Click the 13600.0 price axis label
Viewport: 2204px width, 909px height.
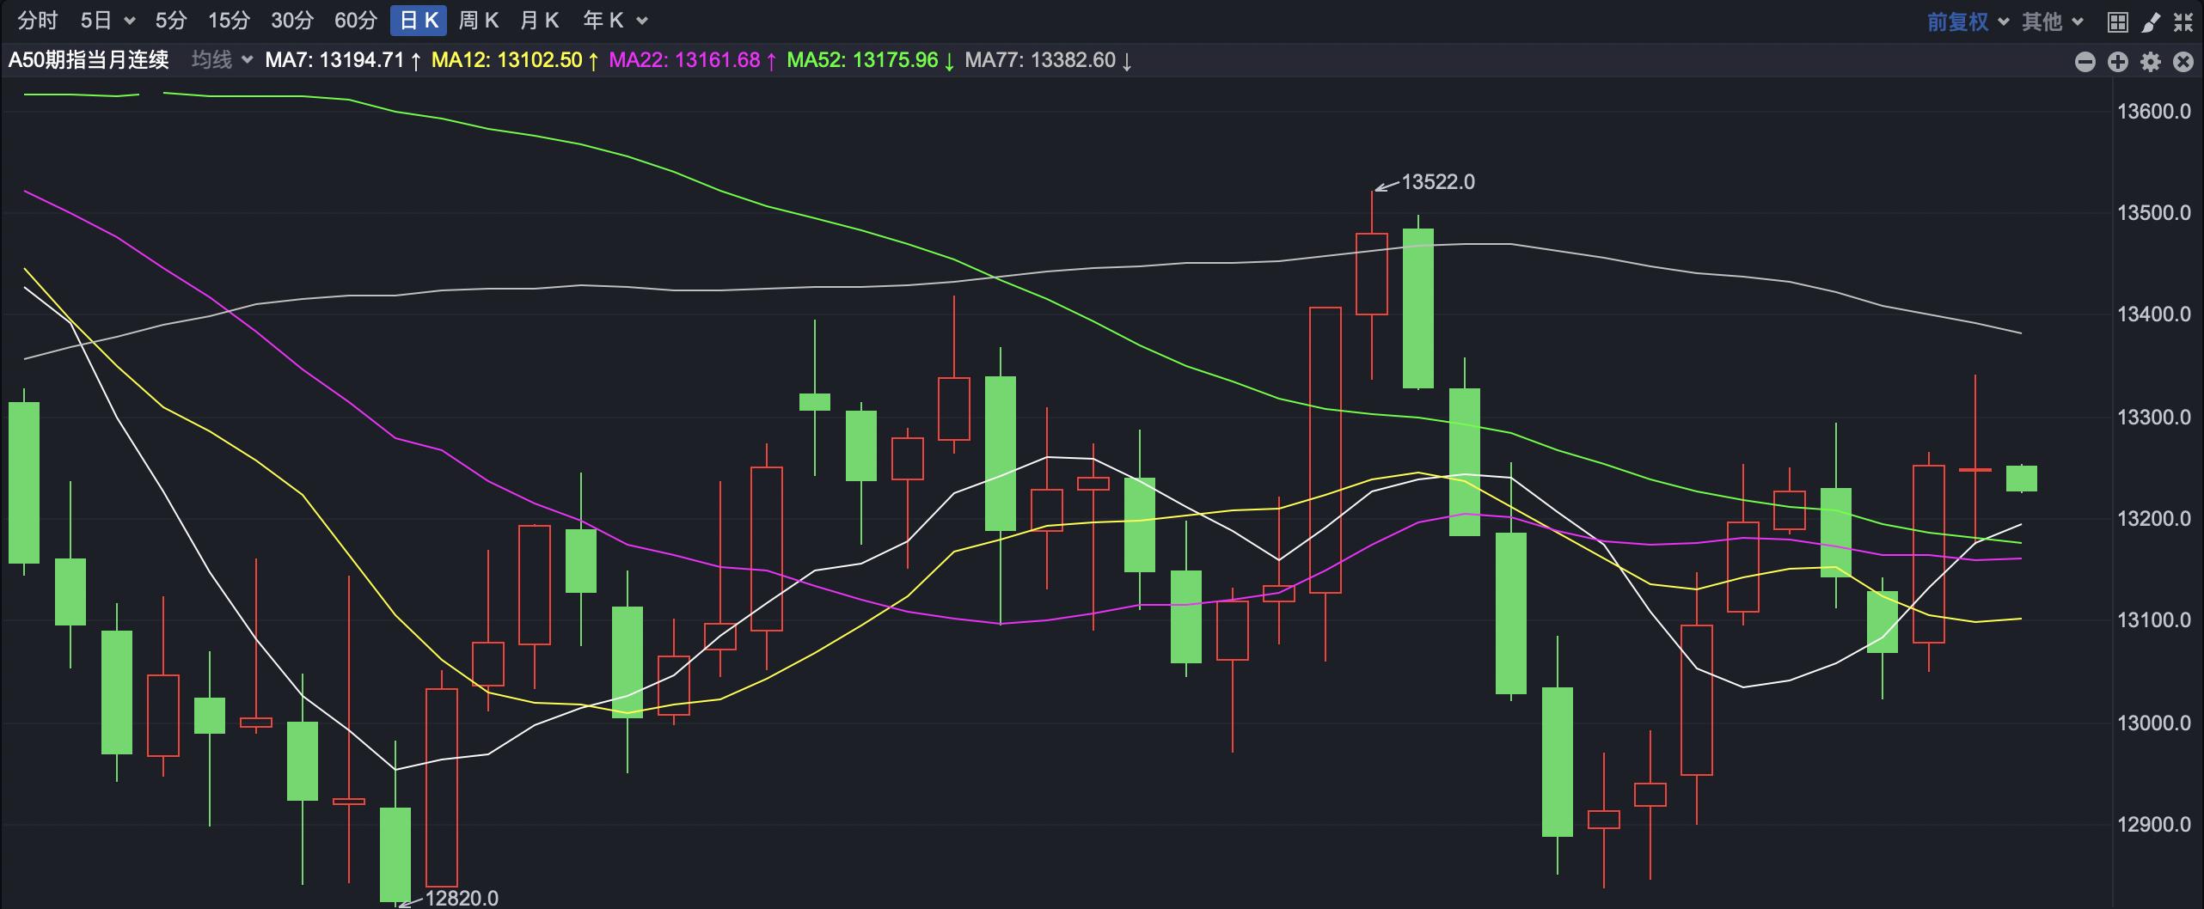click(2154, 112)
